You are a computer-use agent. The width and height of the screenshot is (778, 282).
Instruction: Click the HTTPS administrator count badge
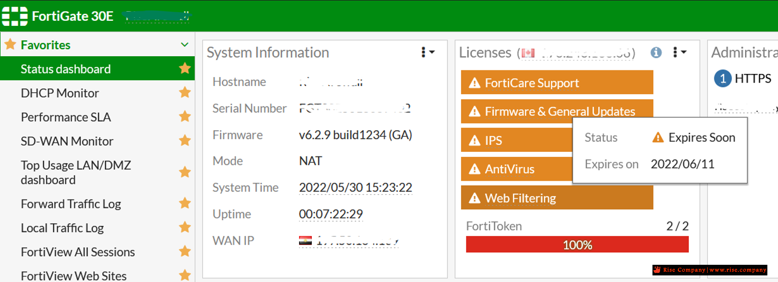pyautogui.click(x=723, y=78)
